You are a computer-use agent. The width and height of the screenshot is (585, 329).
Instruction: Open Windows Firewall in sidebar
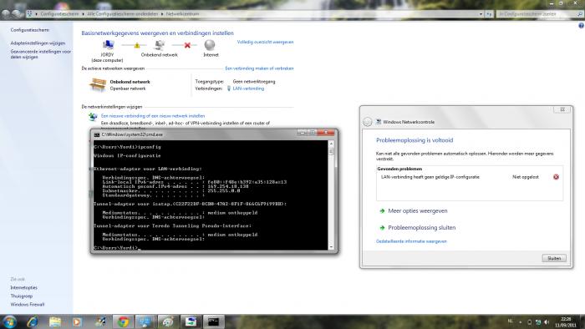[x=28, y=305]
